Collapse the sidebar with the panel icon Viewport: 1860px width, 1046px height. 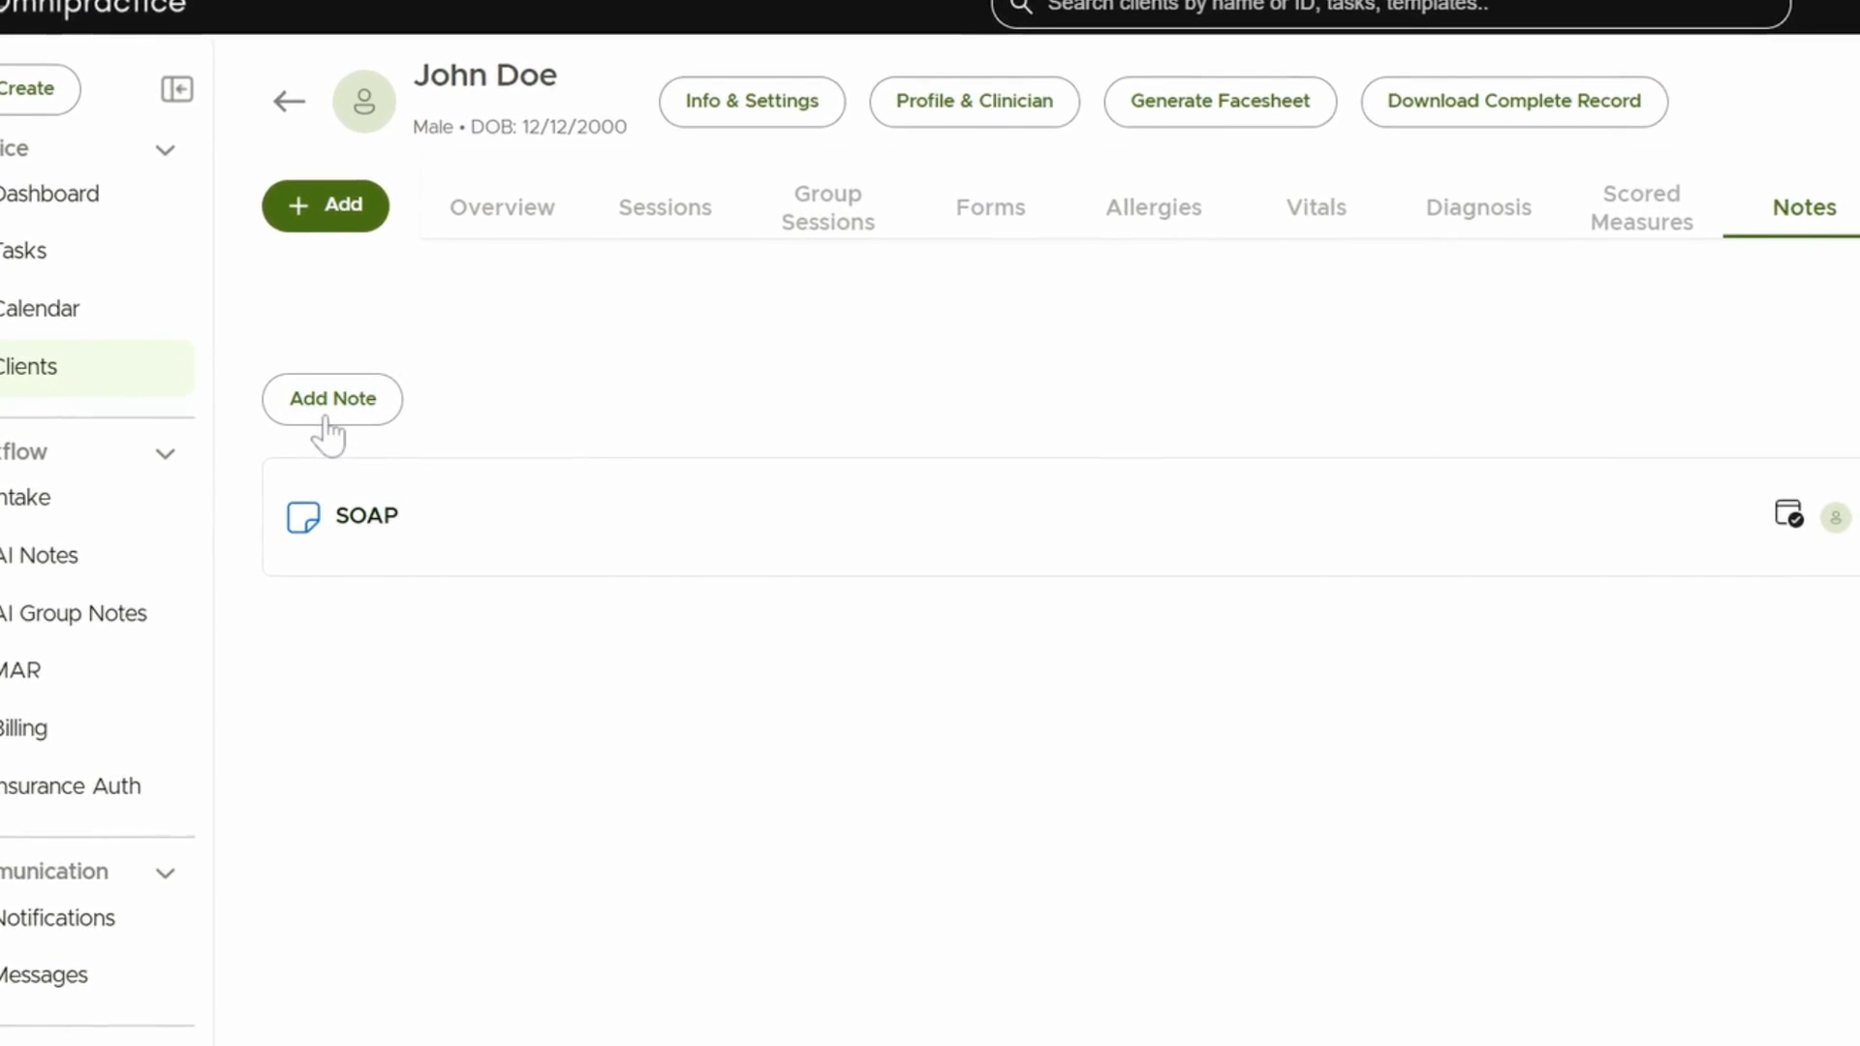pyautogui.click(x=176, y=89)
